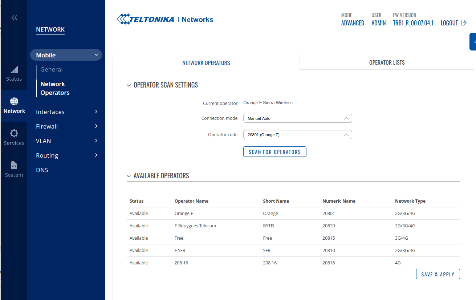
Task: Click the NETWORK sidebar heading
Action: click(x=50, y=30)
